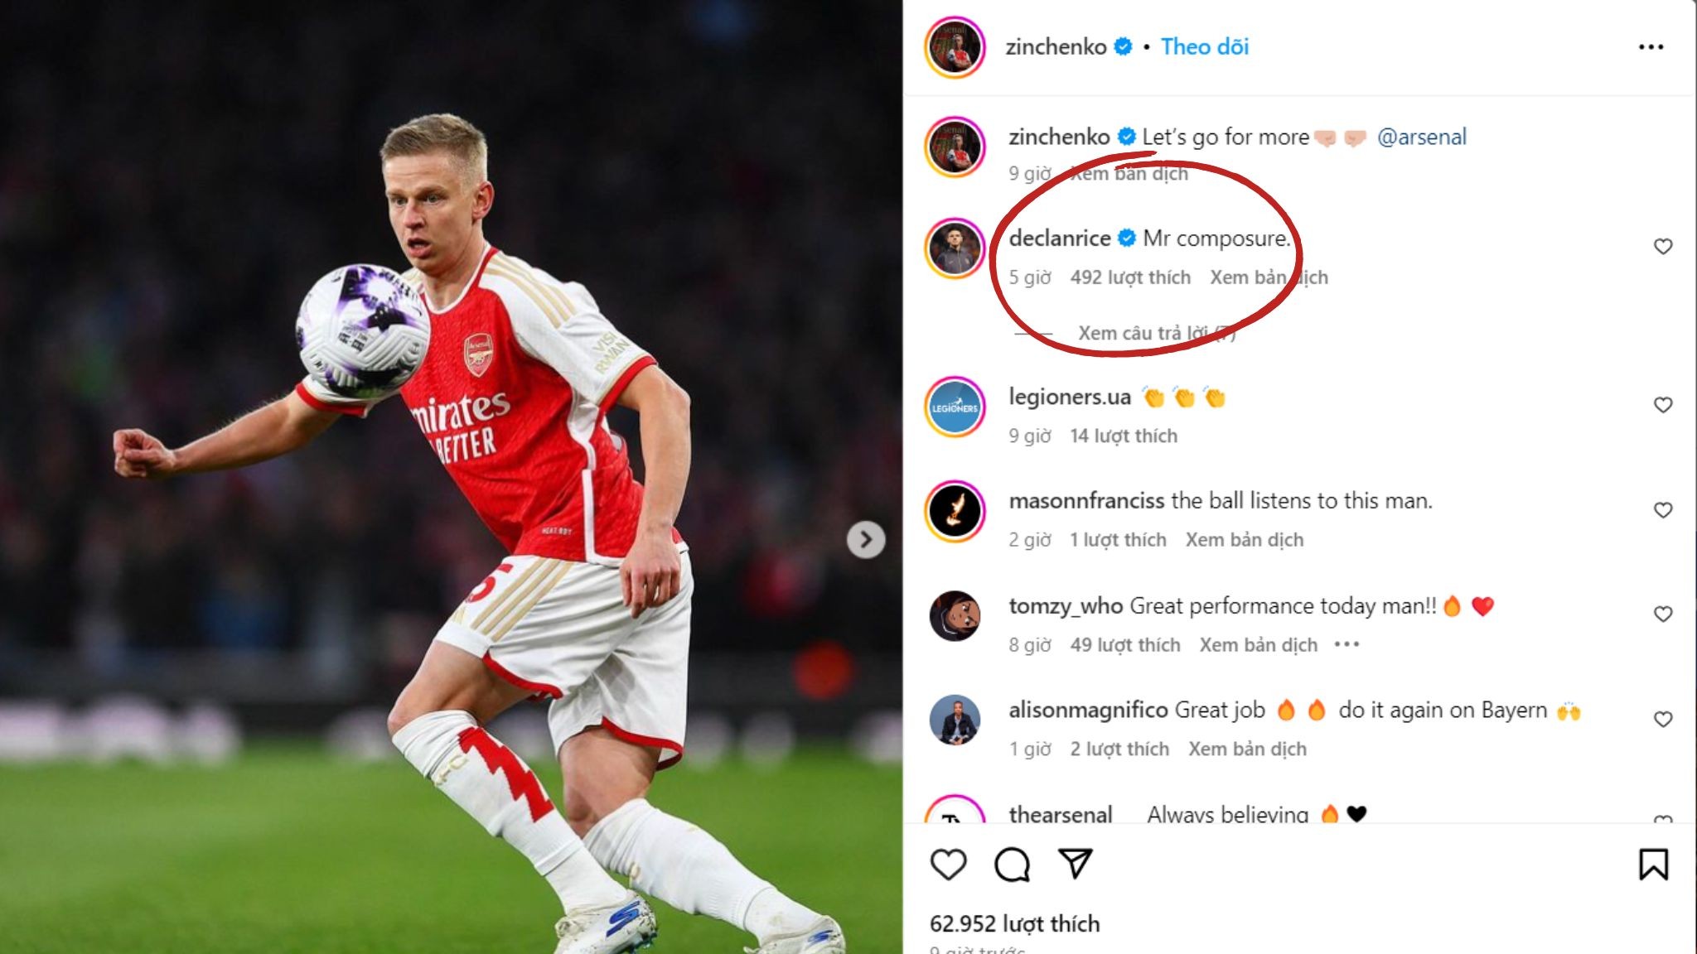
Task: Open more options dots on tomzy_who comment
Action: pyautogui.click(x=1346, y=644)
